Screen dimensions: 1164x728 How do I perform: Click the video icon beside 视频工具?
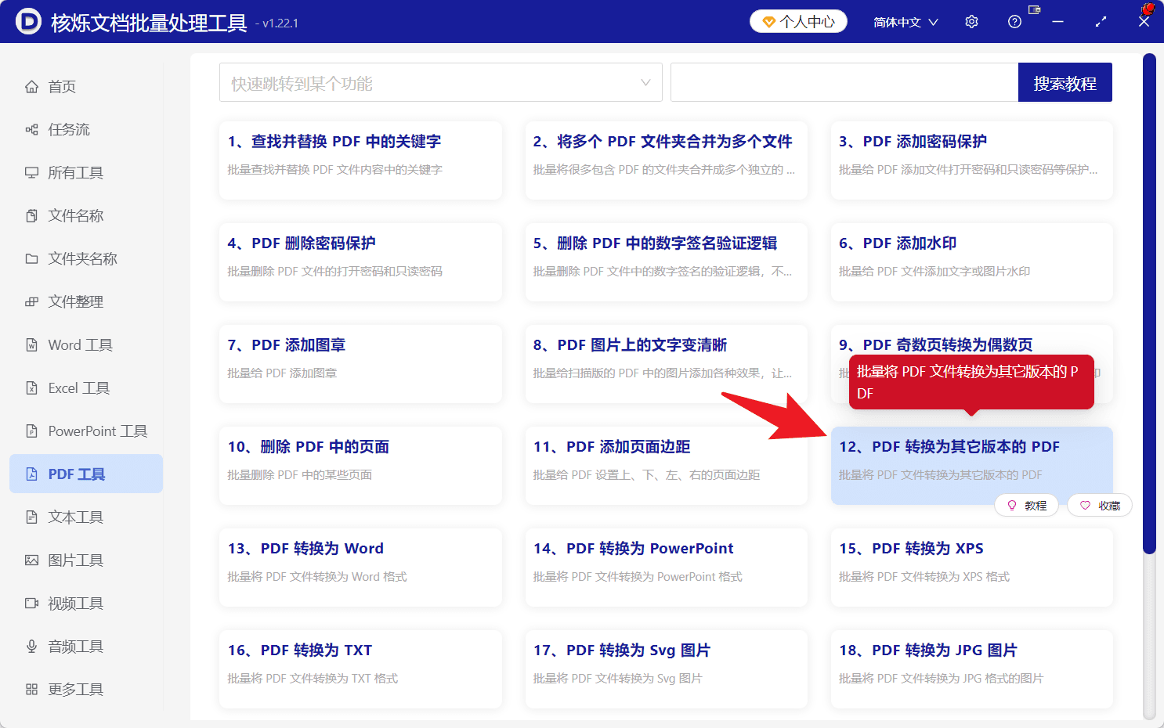[31, 604]
